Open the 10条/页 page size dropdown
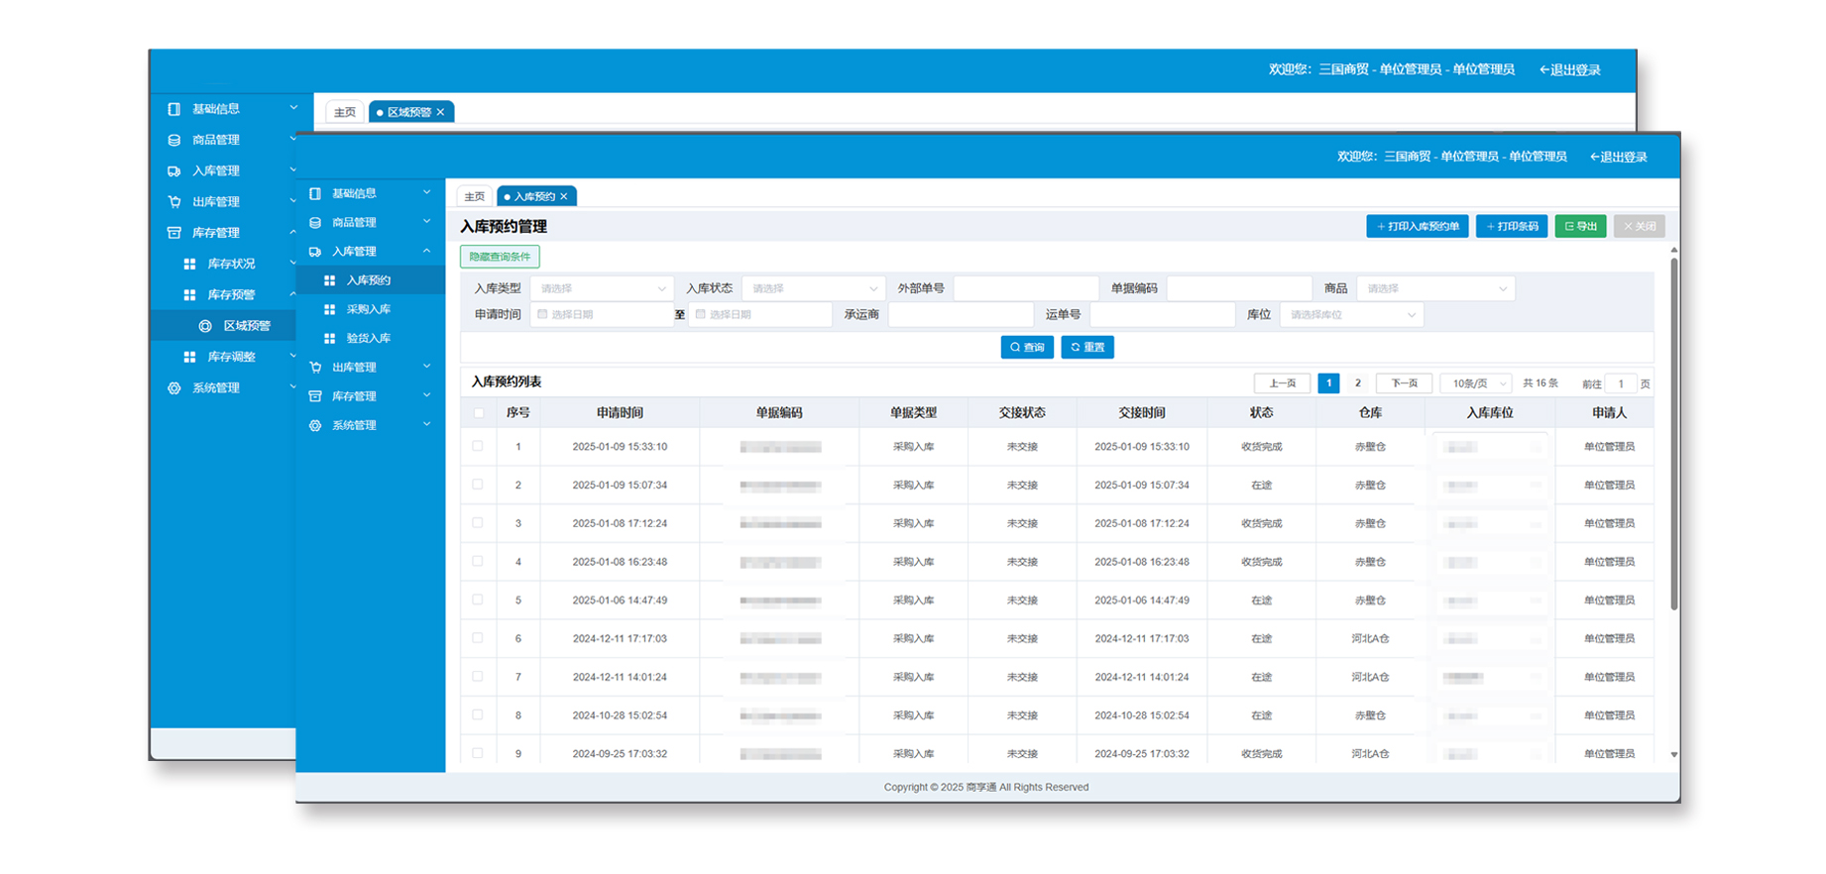 click(x=1475, y=383)
